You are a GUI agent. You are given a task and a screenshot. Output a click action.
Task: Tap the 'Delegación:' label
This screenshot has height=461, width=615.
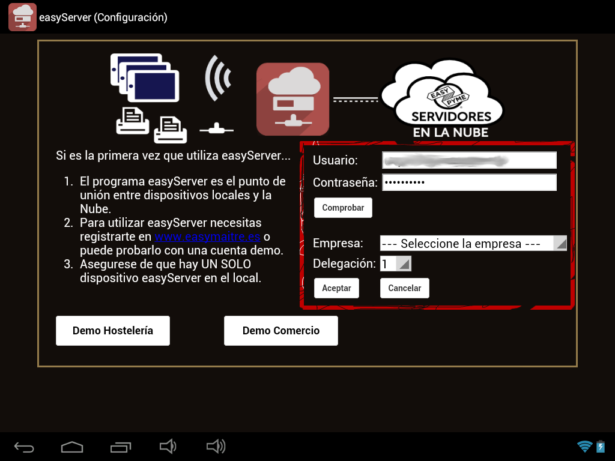(344, 264)
